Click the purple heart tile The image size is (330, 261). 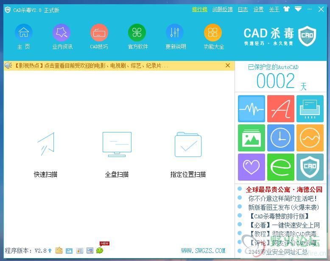click(x=252, y=167)
